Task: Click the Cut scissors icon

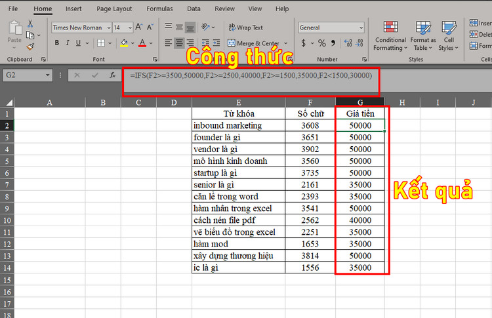Action: [30, 24]
